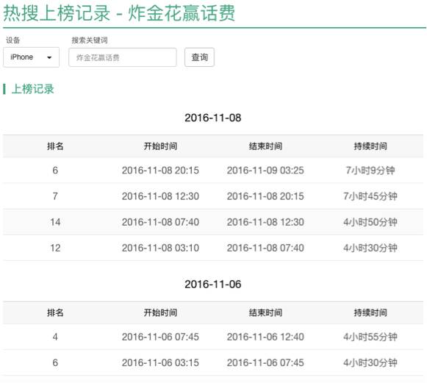
Task: Select the row starting 2016-11-06 07:45
Action: pos(213,337)
